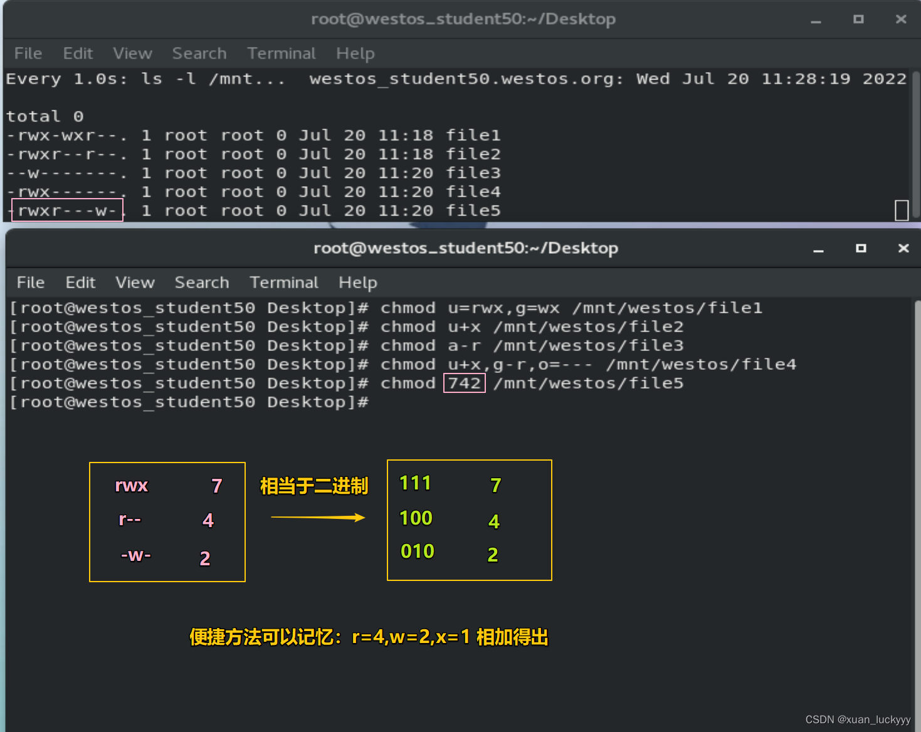Open File menu in upper terminal window
This screenshot has width=921, height=732.
click(28, 53)
